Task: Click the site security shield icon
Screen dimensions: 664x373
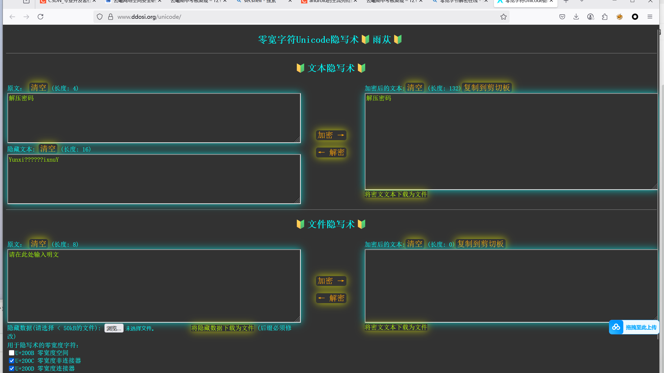Action: pyautogui.click(x=100, y=17)
